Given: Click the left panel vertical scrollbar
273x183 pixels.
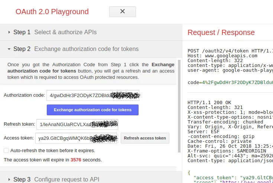Looking at the screenshot, I should pos(180,112).
